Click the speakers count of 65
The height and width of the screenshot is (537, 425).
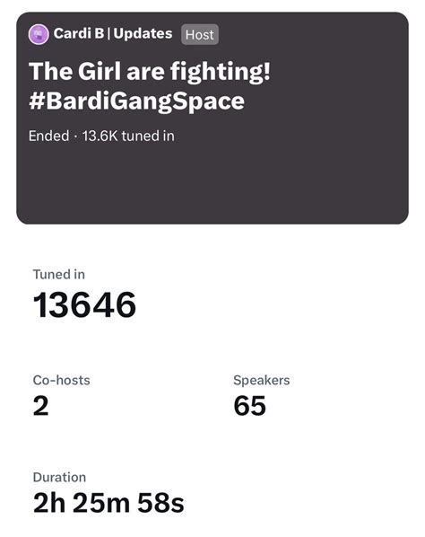click(x=249, y=406)
